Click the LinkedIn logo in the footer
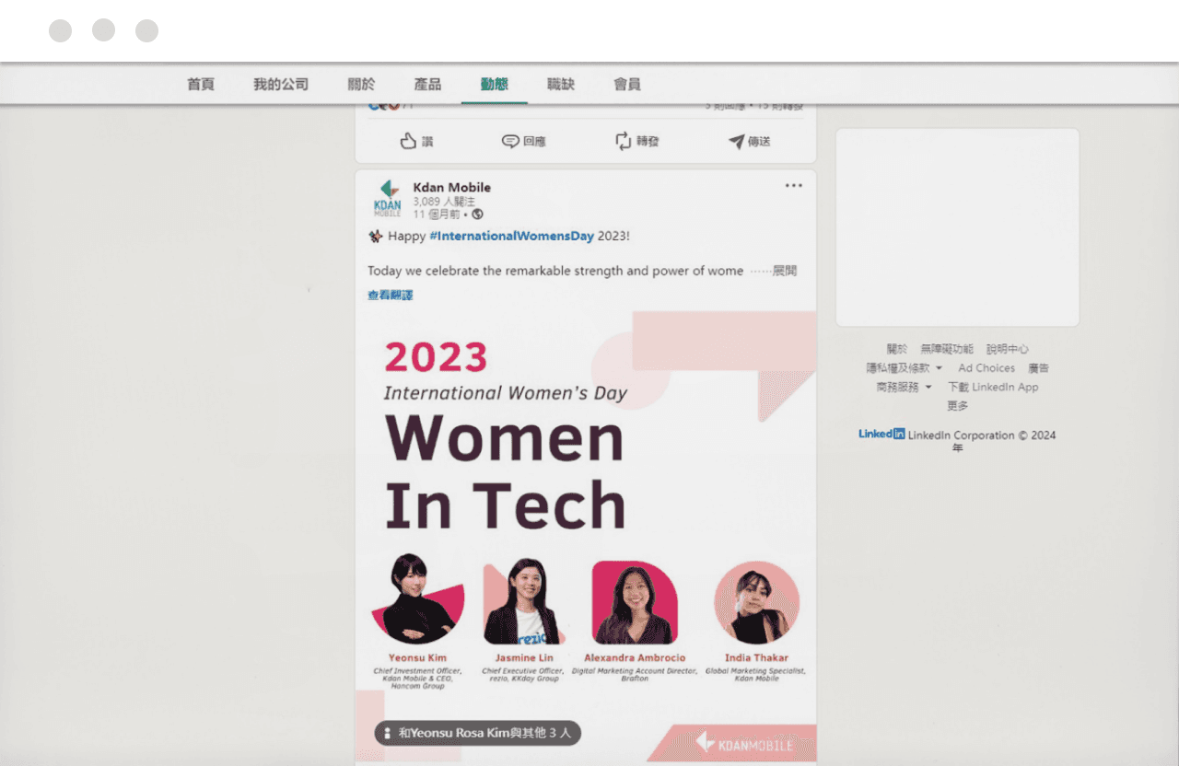The image size is (1179, 766). click(x=881, y=435)
